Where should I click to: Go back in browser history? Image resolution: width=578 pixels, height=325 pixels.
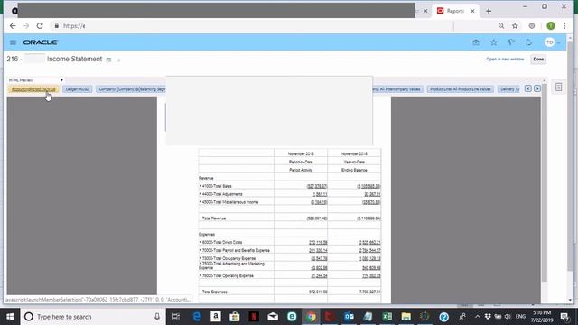click(x=13, y=26)
